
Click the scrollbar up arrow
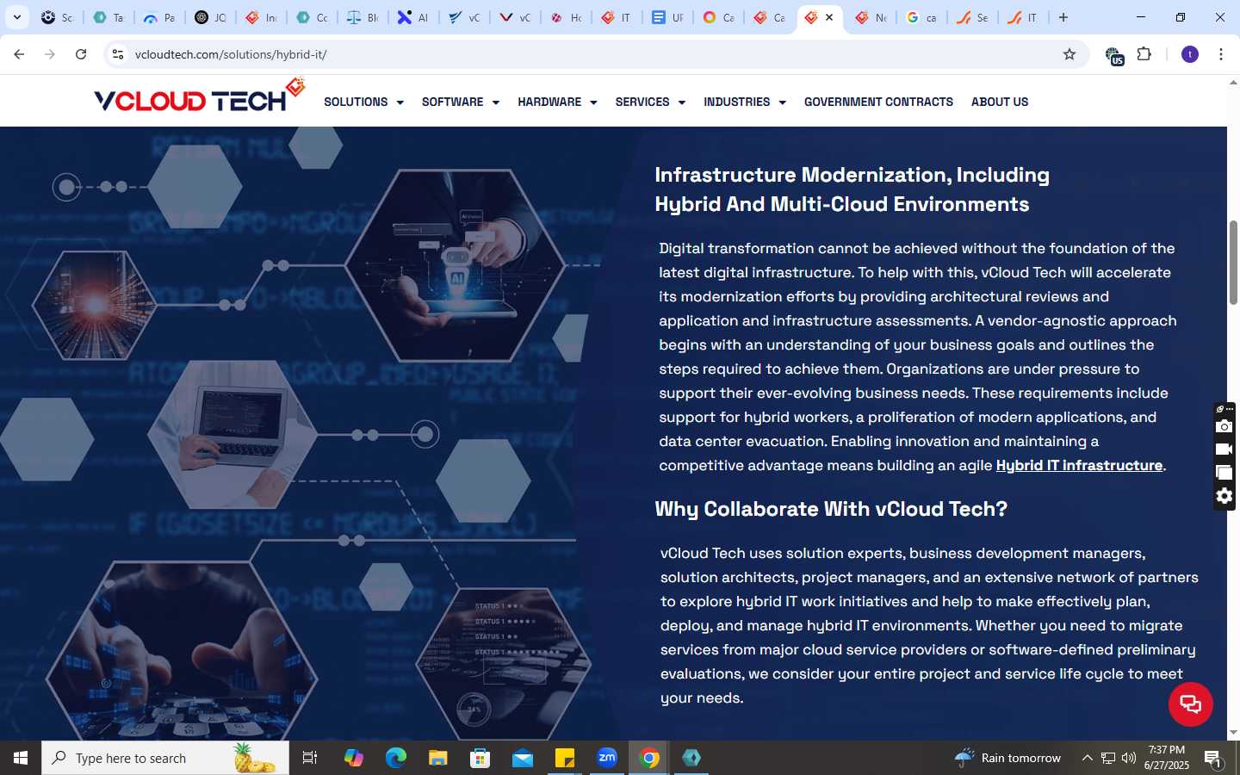(1233, 83)
